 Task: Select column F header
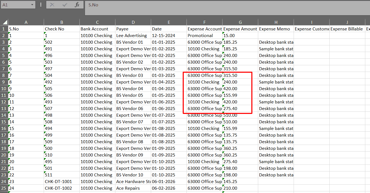[205, 22]
